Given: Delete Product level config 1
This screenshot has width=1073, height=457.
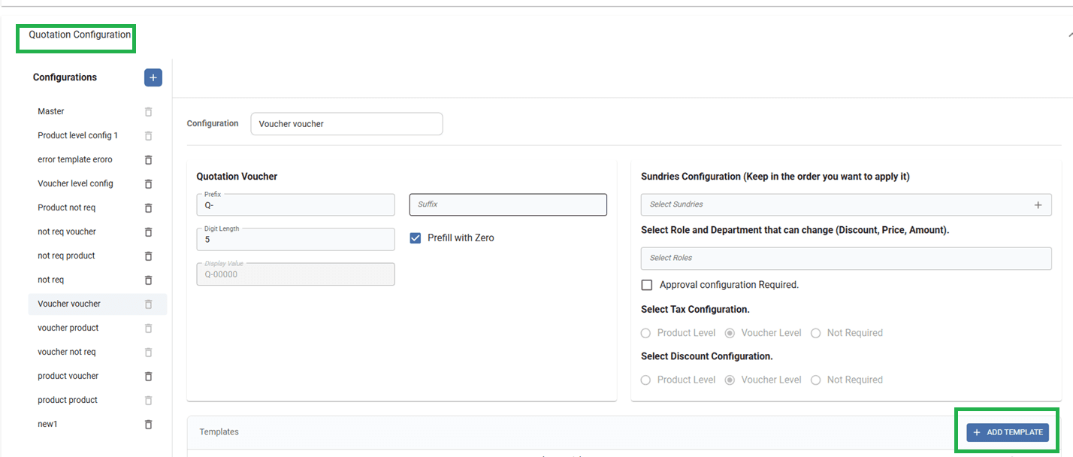Looking at the screenshot, I should pos(148,135).
